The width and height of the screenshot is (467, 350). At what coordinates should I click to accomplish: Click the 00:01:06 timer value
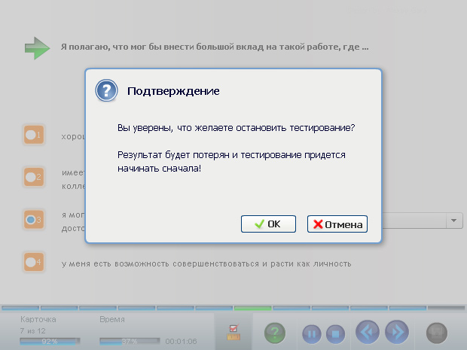tap(181, 342)
